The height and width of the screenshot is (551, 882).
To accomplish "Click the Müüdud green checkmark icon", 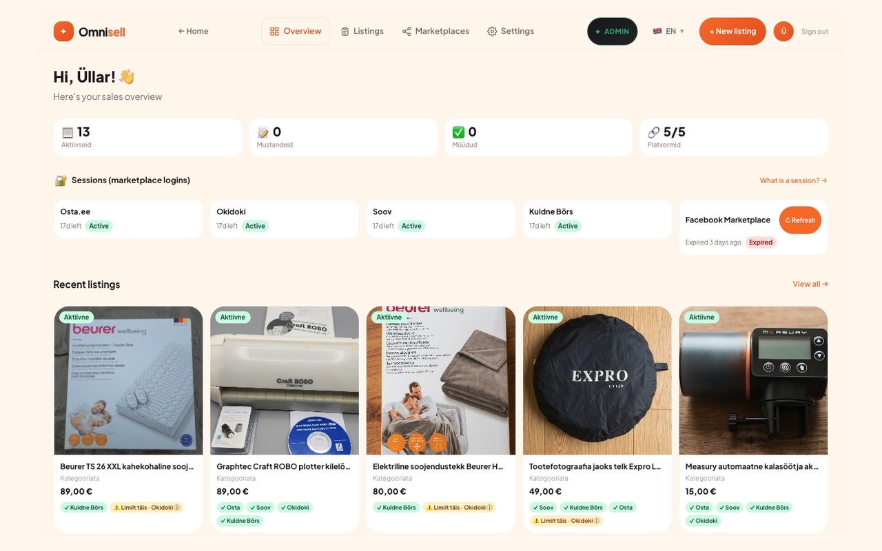I will point(458,132).
